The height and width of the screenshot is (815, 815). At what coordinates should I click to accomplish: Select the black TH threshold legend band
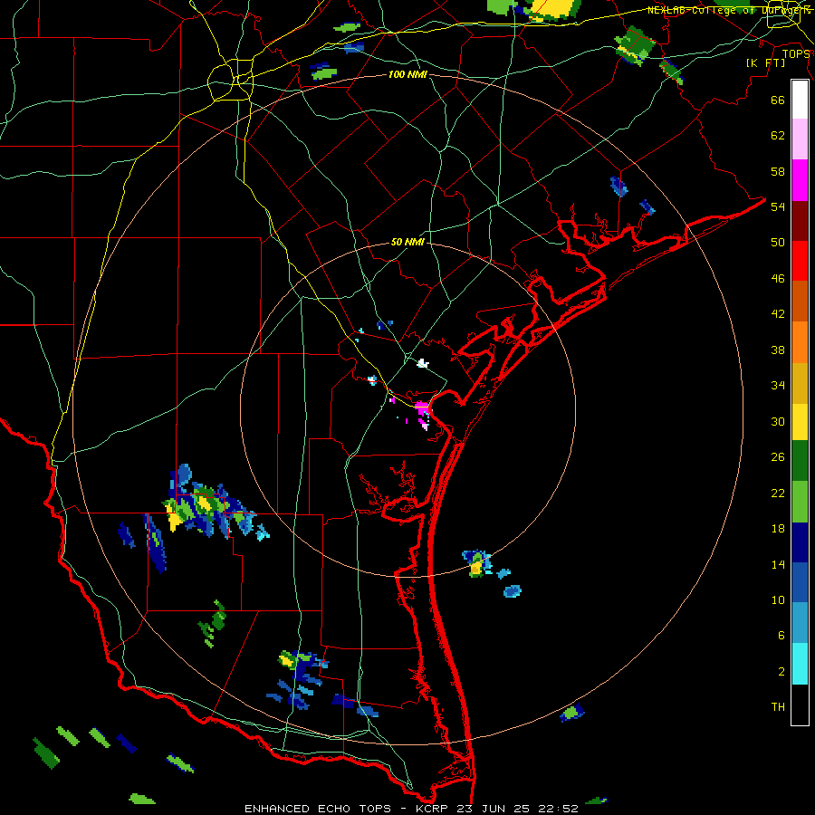tap(800, 705)
